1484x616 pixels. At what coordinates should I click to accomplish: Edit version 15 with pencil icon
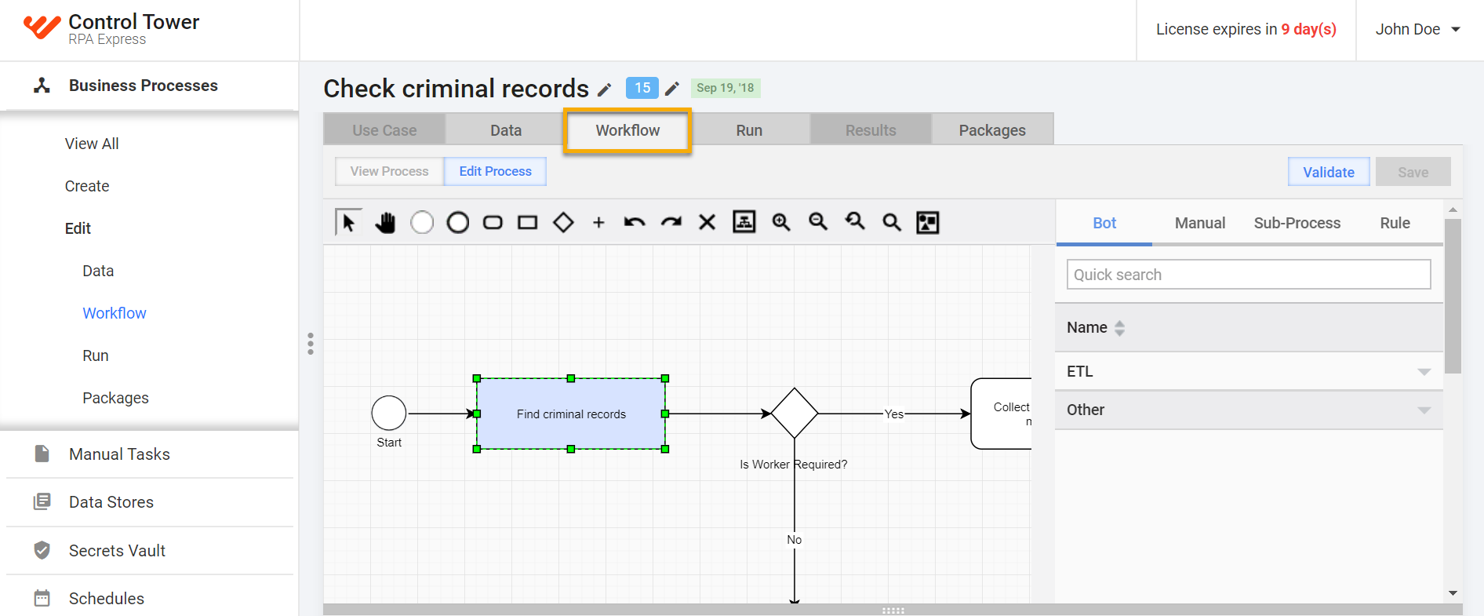pyautogui.click(x=672, y=89)
